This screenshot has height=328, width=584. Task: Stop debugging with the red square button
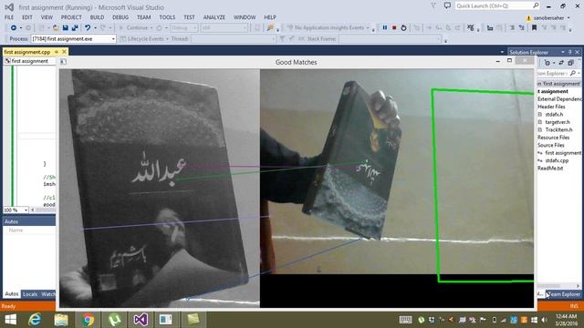(x=394, y=27)
